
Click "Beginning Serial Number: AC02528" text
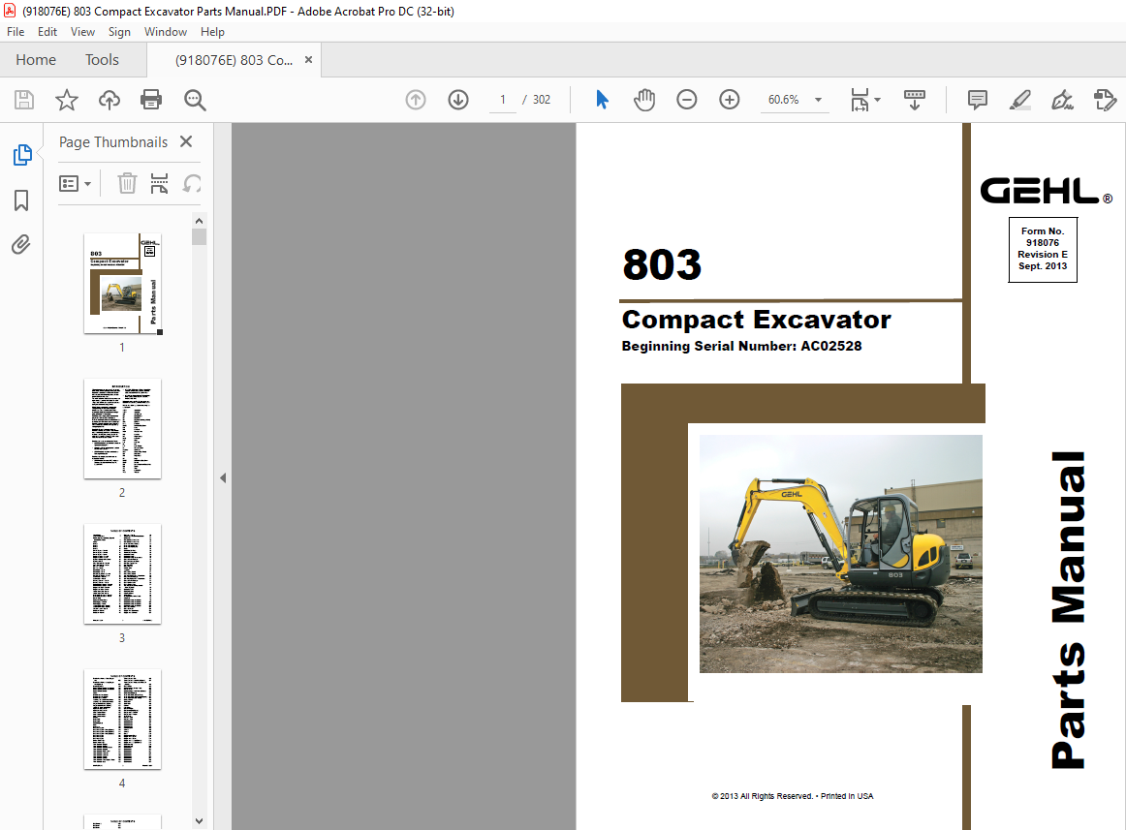[x=742, y=346]
